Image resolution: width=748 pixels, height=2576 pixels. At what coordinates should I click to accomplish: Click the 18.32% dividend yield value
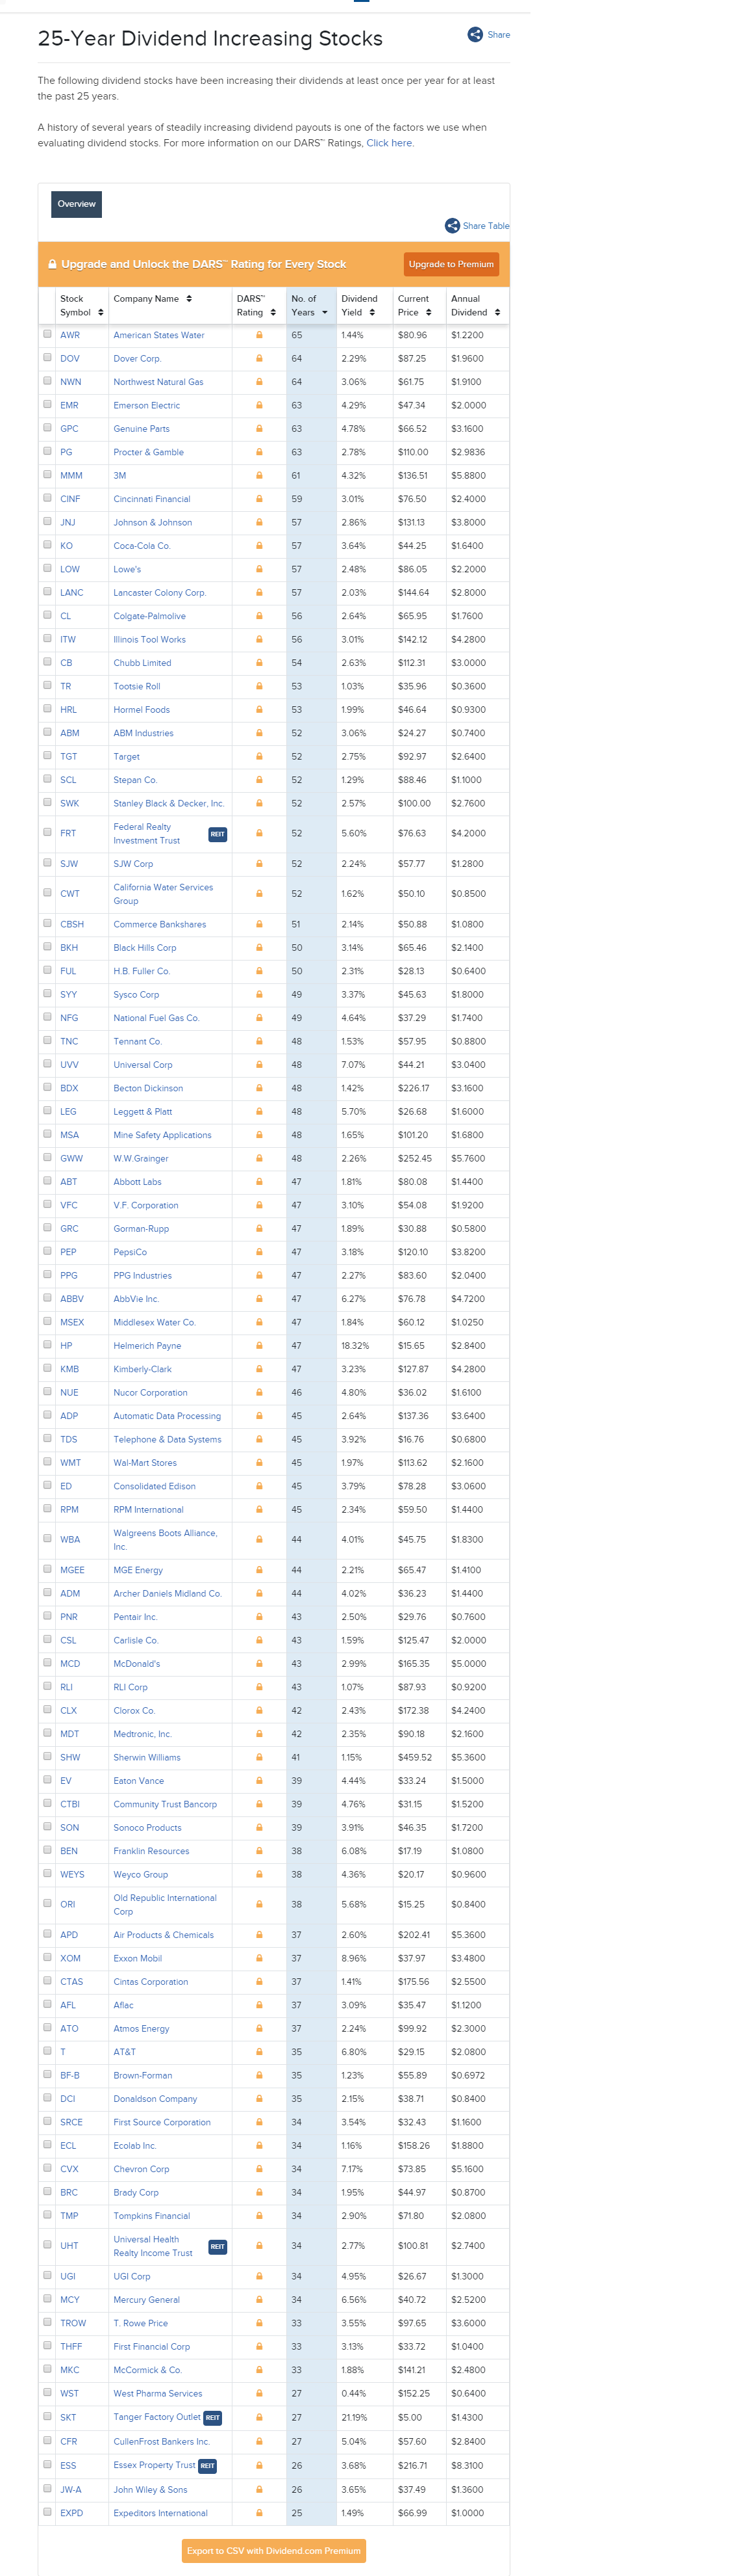355,1345
